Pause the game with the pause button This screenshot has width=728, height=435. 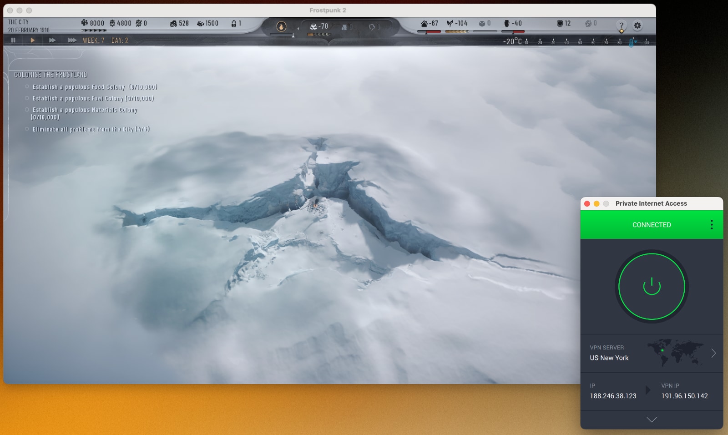tap(13, 40)
